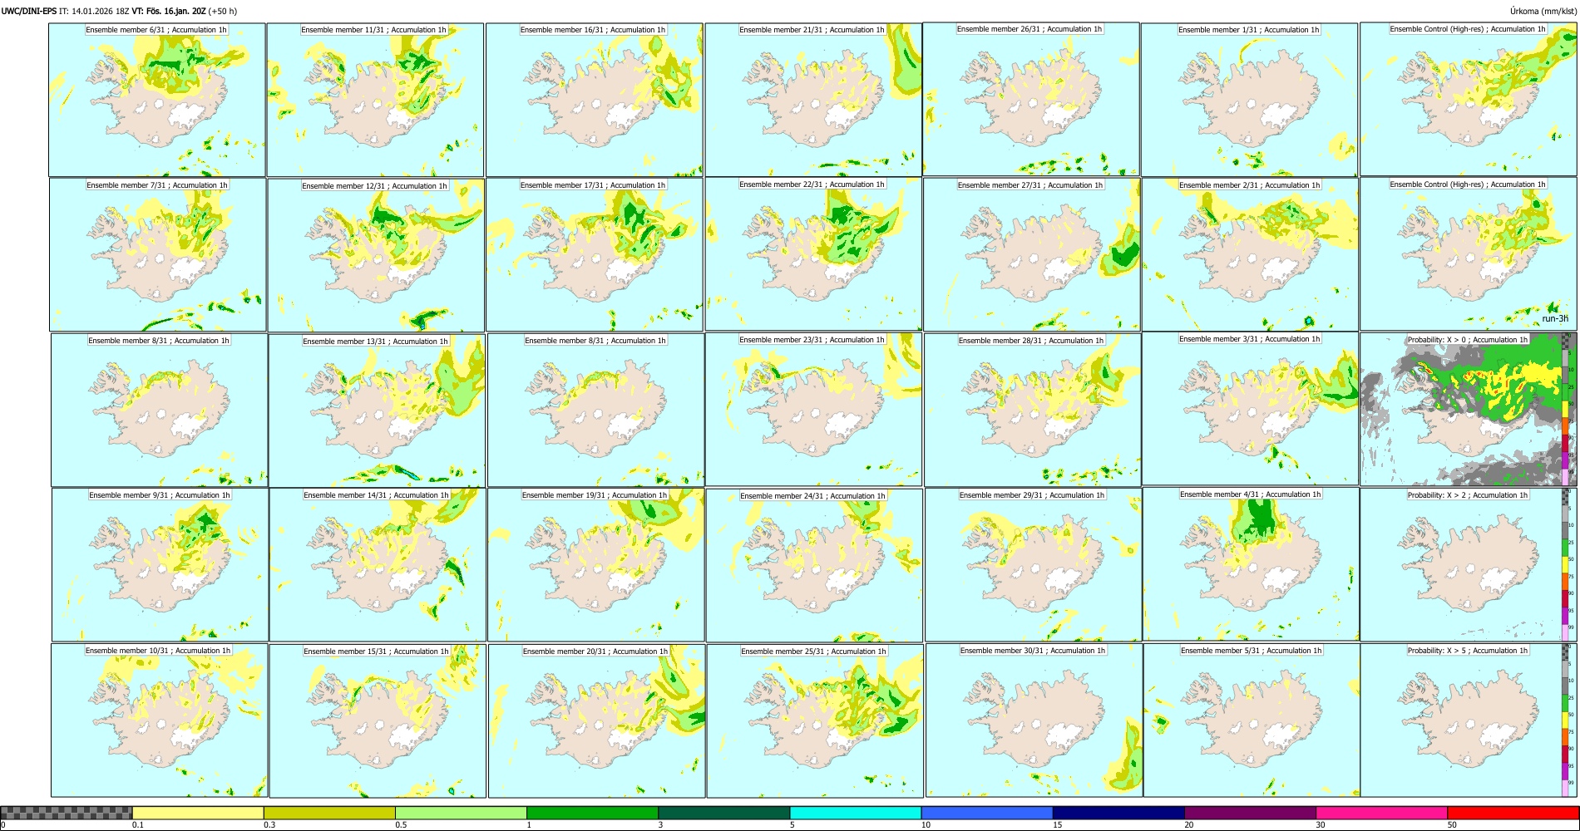This screenshot has width=1580, height=831.
Task: Click the IT: 14.01.2026 18Z initial time
Action: pos(95,12)
